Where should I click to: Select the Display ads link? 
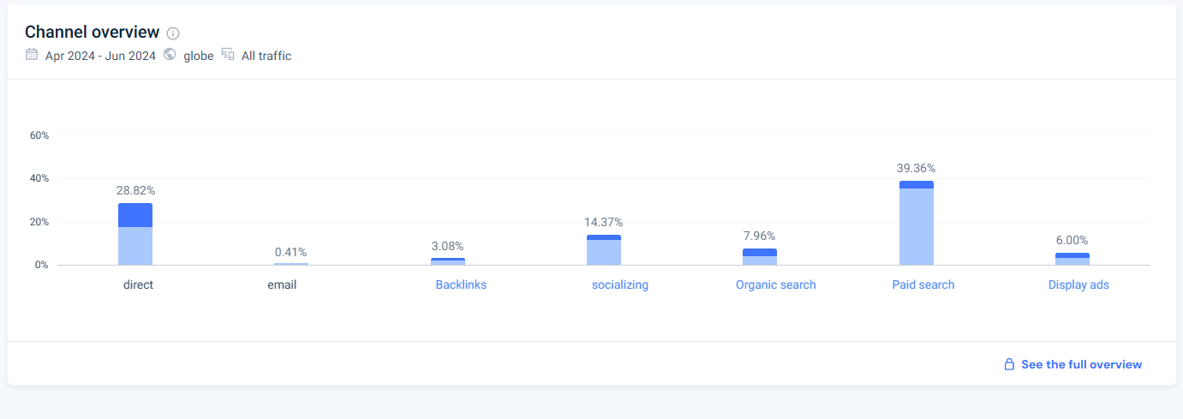[1078, 284]
